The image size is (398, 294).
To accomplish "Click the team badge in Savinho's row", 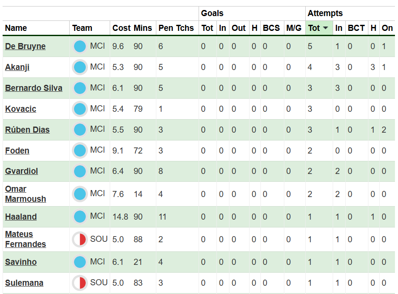I will point(80,262).
